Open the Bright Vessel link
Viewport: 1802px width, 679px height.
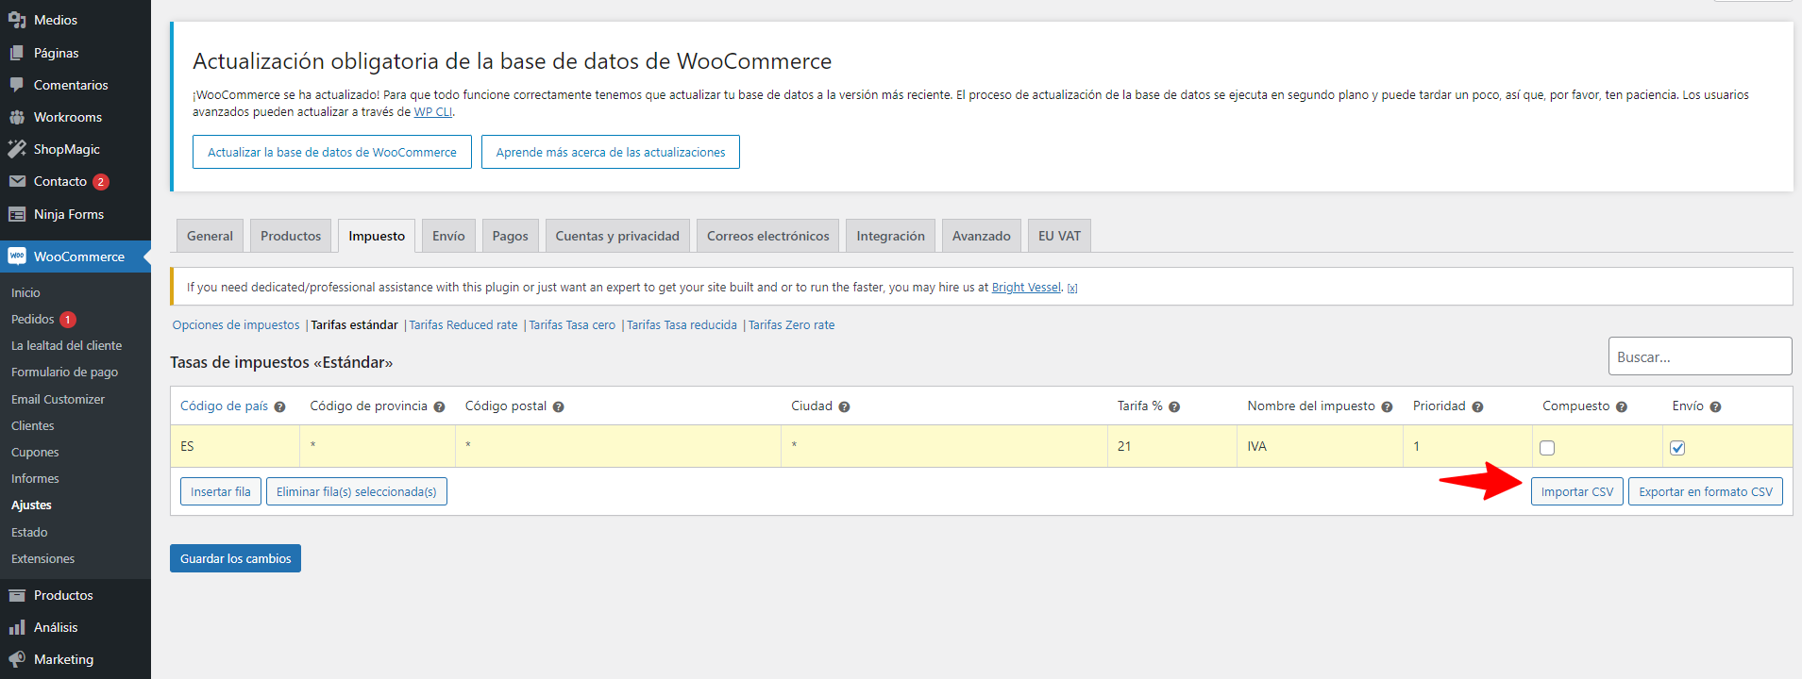pyautogui.click(x=1026, y=288)
